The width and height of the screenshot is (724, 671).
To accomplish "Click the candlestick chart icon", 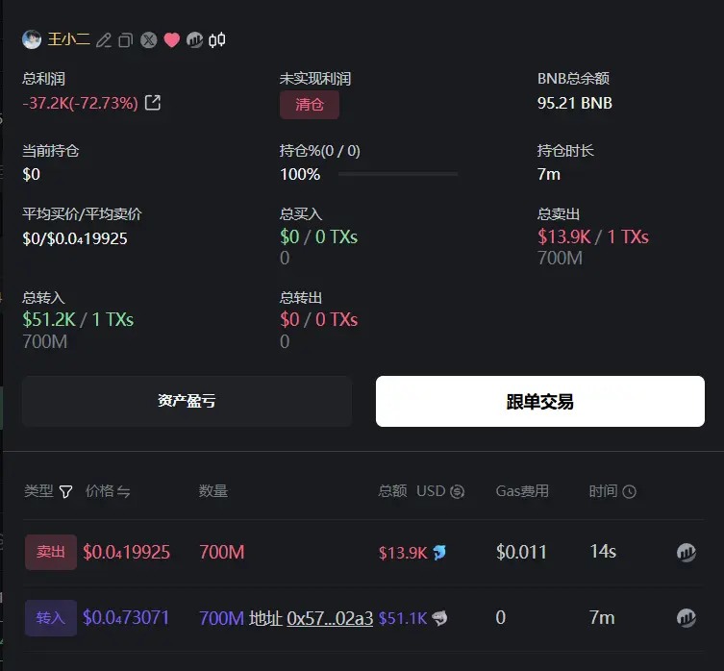I will tap(217, 40).
